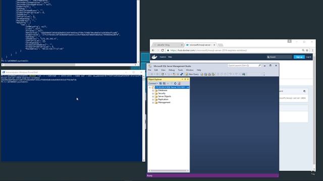
Task: Switch to the microsoft/mssql-server browser tab
Action: 200,45
